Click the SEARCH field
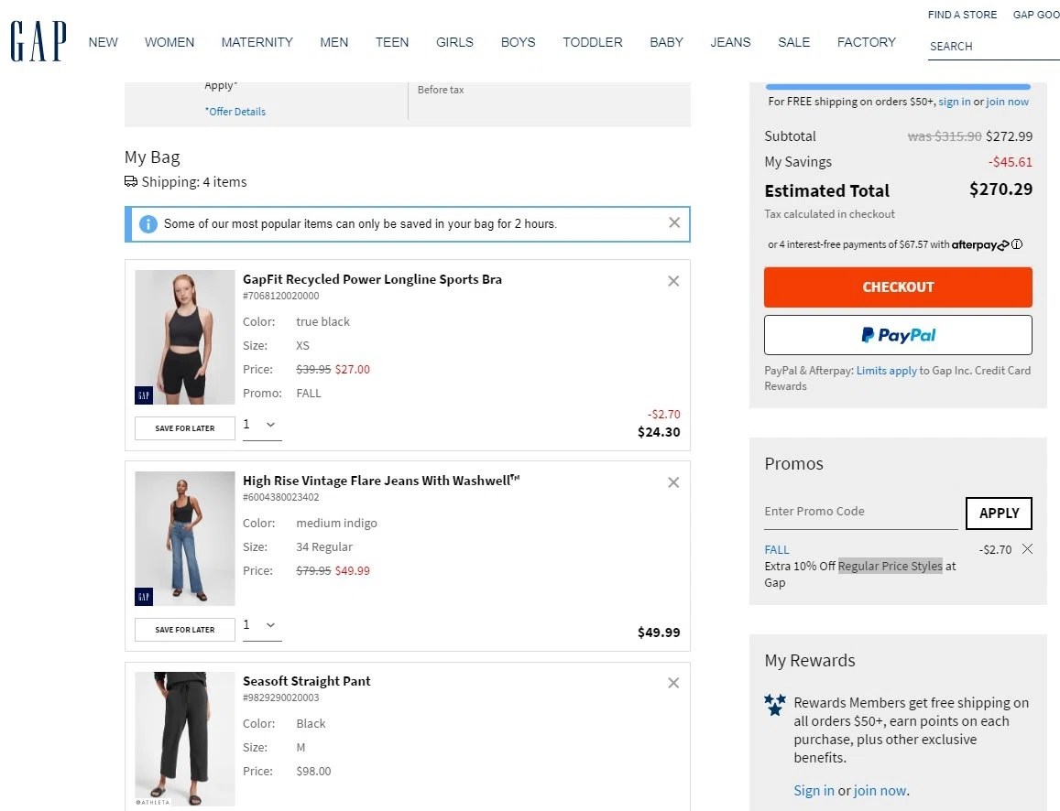This screenshot has height=811, width=1060. (x=993, y=47)
